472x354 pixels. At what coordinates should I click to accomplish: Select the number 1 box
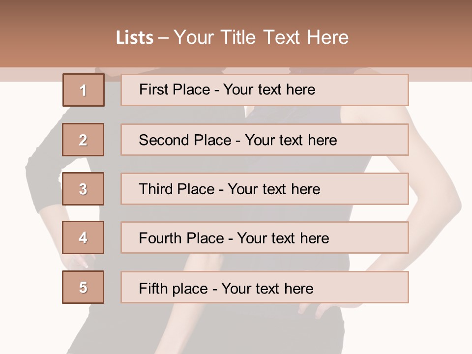[84, 90]
